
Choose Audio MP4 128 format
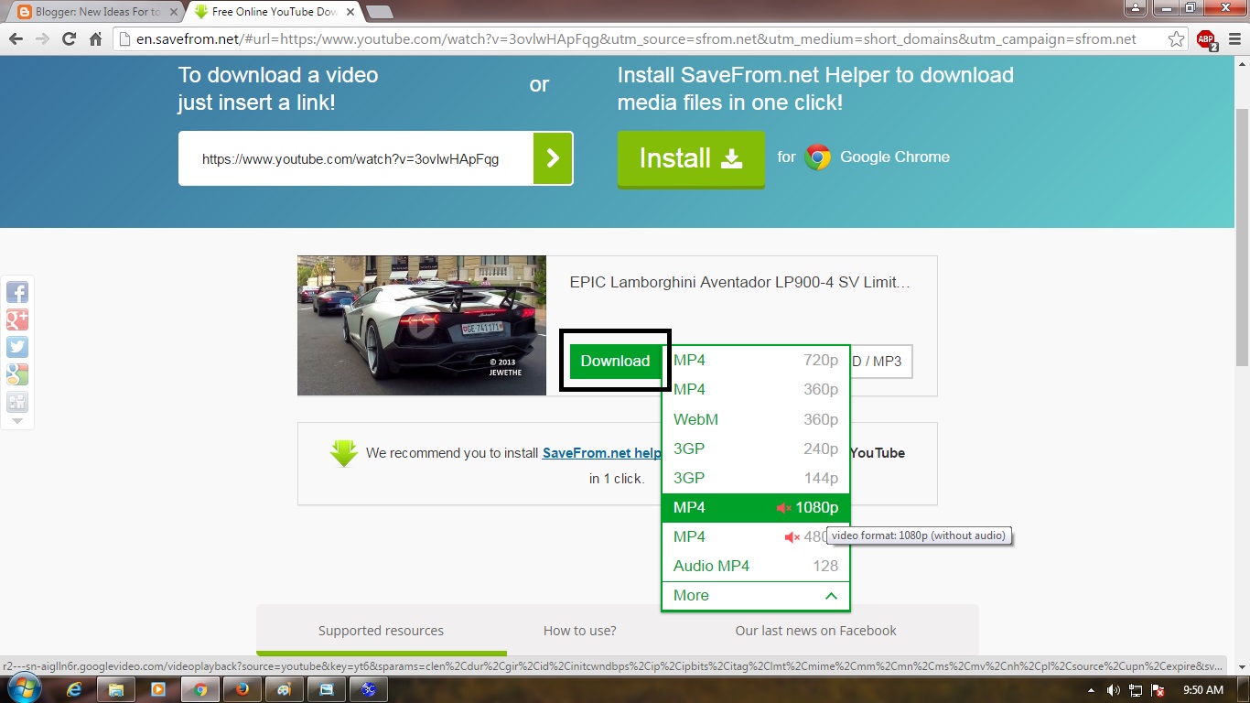(x=756, y=566)
